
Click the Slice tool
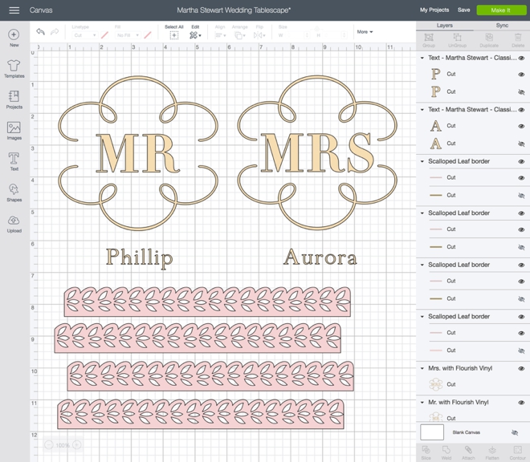pos(426,453)
